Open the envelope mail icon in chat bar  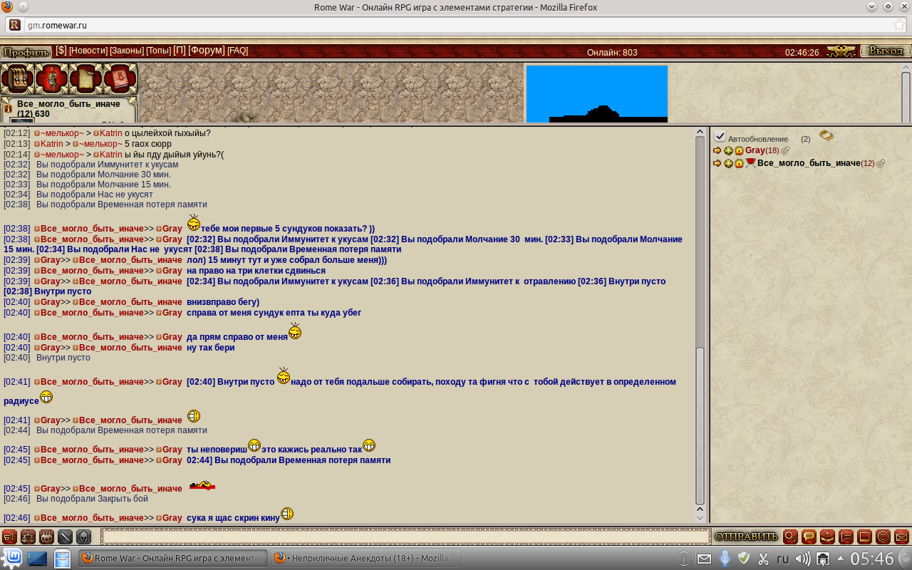click(901, 537)
